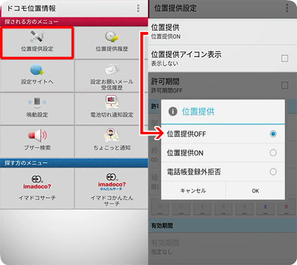Viewport: 297px width, 265px height.
Task: Open 設定お願いメール受信履歴 envelope tile
Action: [x=111, y=76]
